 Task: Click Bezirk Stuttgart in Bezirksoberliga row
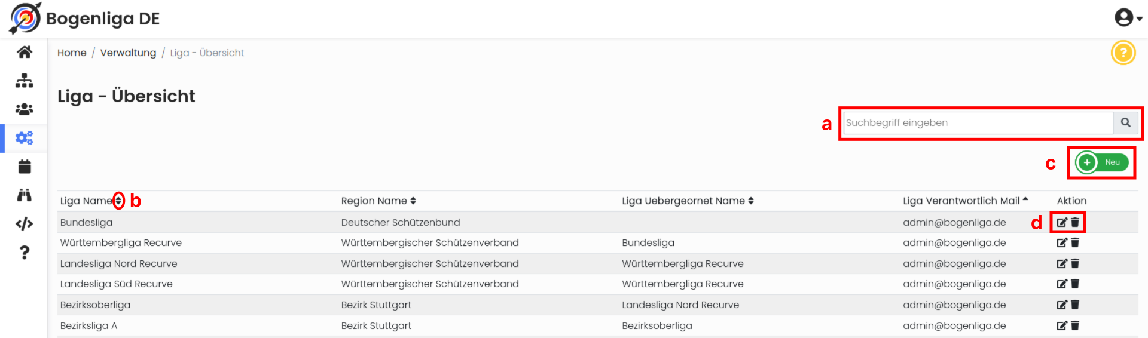pyautogui.click(x=376, y=305)
